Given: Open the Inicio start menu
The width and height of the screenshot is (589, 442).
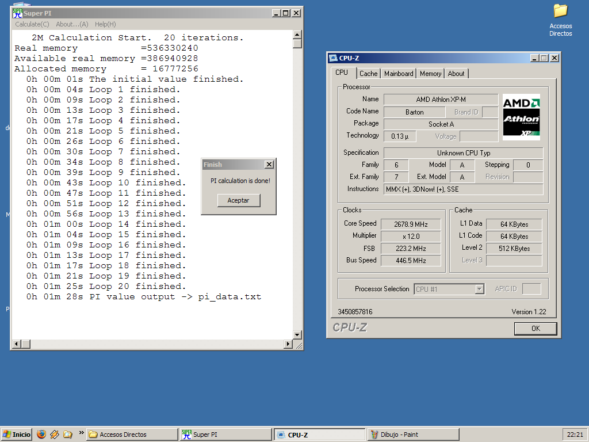Looking at the screenshot, I should click(x=17, y=435).
